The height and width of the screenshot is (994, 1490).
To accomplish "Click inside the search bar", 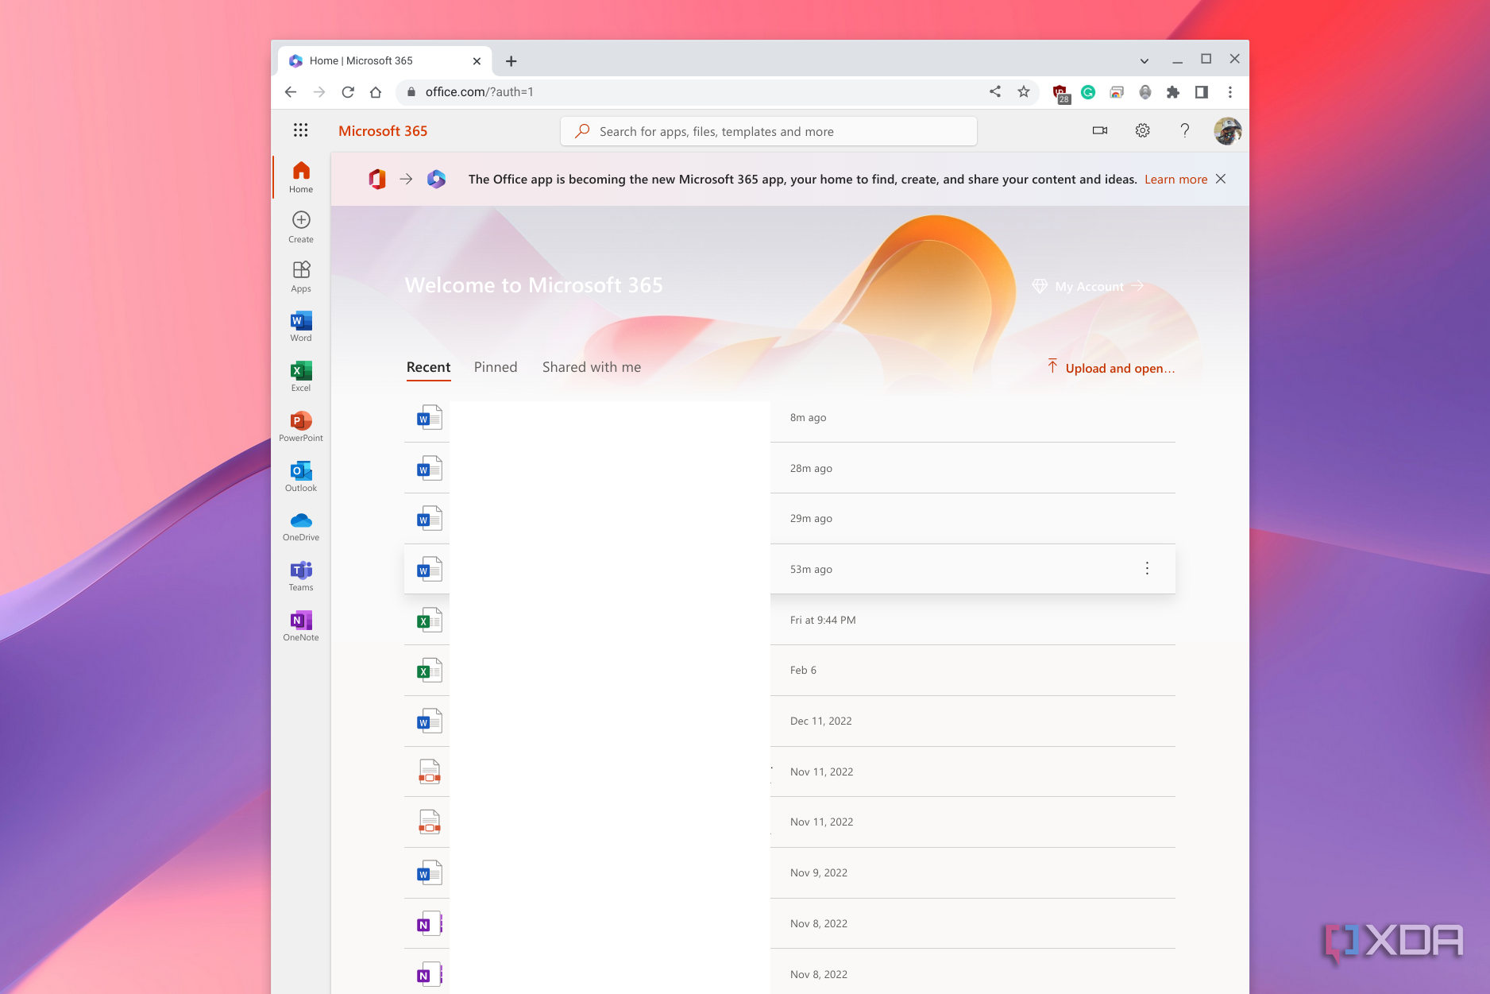I will pyautogui.click(x=768, y=130).
